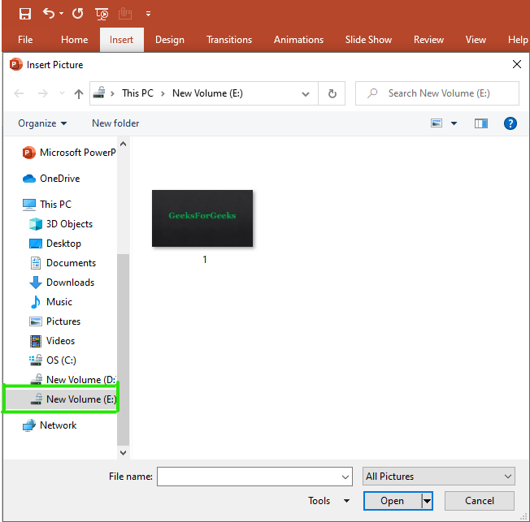Click the Redo/Repeat icon

pos(77,14)
